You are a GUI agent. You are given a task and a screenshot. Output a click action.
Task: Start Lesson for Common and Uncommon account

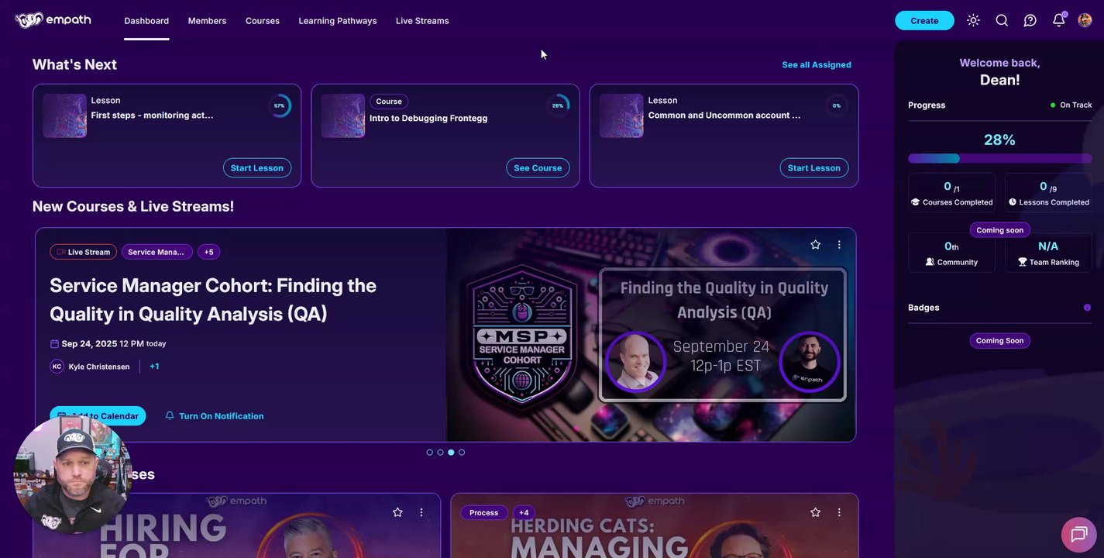coord(814,168)
